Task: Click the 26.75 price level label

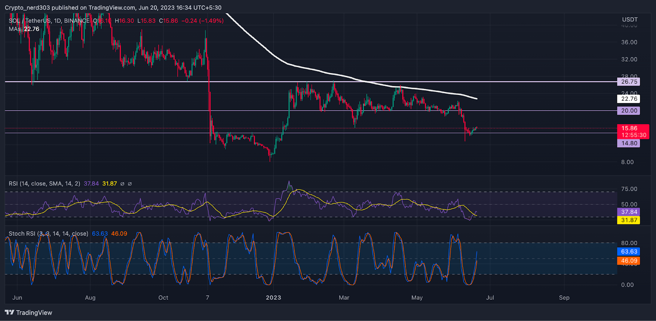Action: pos(629,82)
